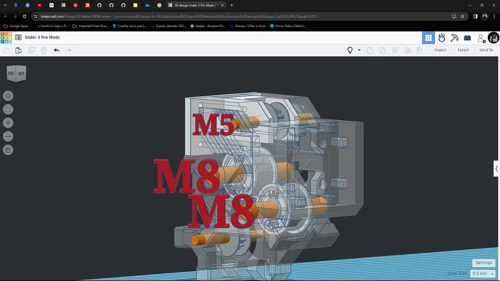Click the Fit all in view button

(8, 109)
